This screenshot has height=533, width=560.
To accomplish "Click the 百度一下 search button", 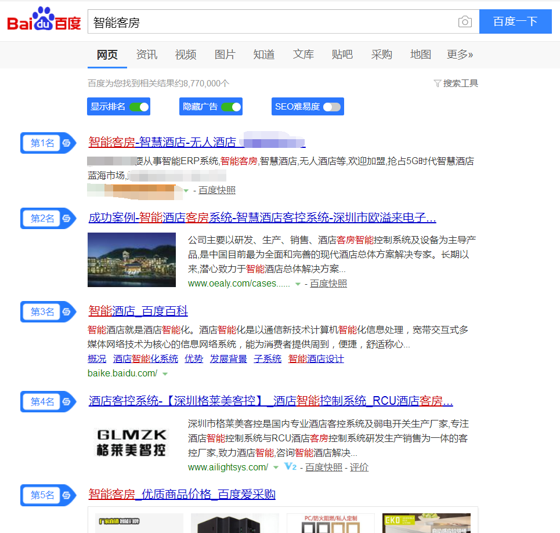I will coord(515,21).
